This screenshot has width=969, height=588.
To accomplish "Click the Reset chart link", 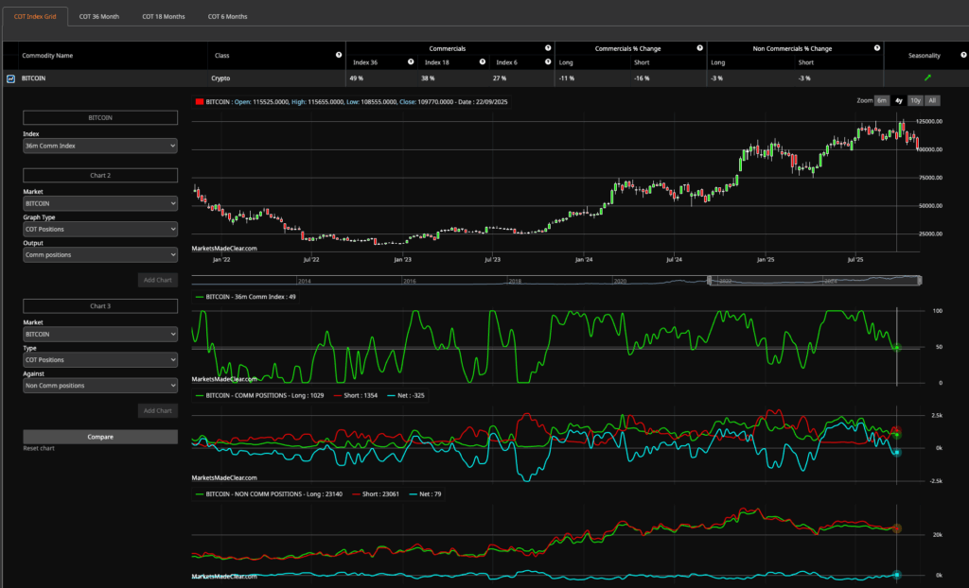I will (x=39, y=448).
